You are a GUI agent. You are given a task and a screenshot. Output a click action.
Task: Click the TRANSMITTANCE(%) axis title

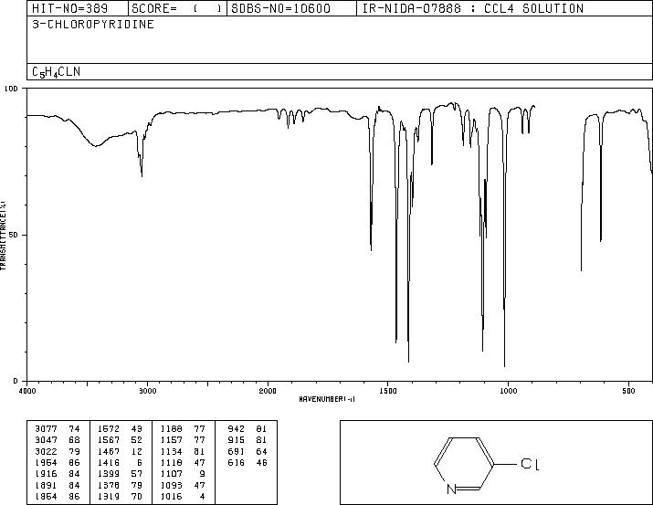click(3, 236)
